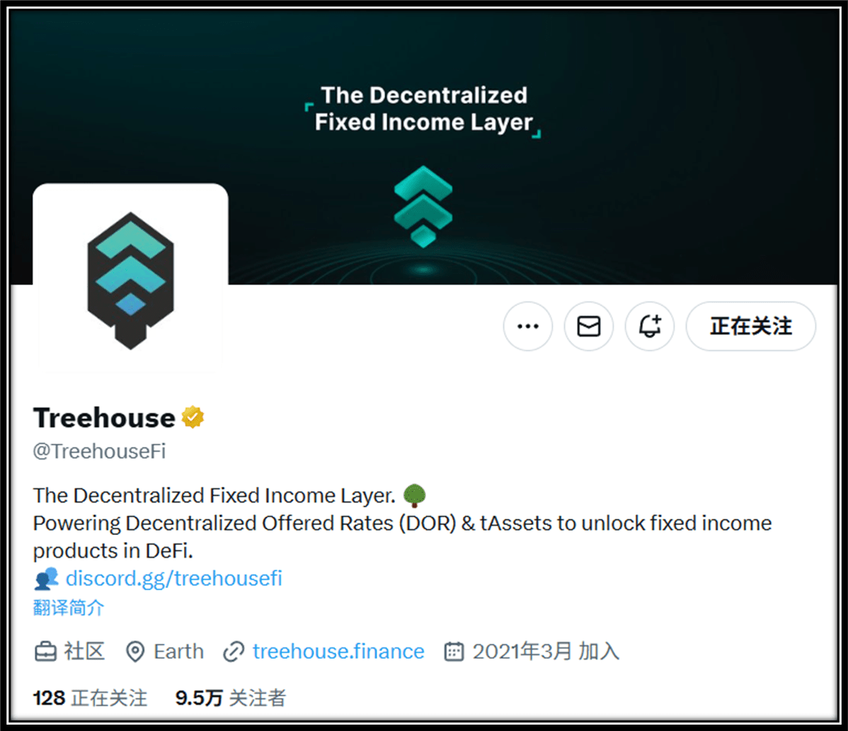Click the Treehouse display name
The width and height of the screenshot is (848, 731).
click(x=104, y=418)
